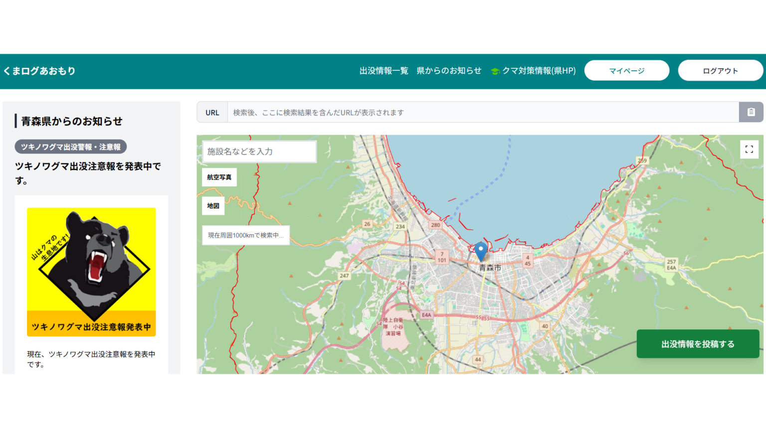Open クマ対策情報(県HP) link
766x428 pixels.
point(538,71)
